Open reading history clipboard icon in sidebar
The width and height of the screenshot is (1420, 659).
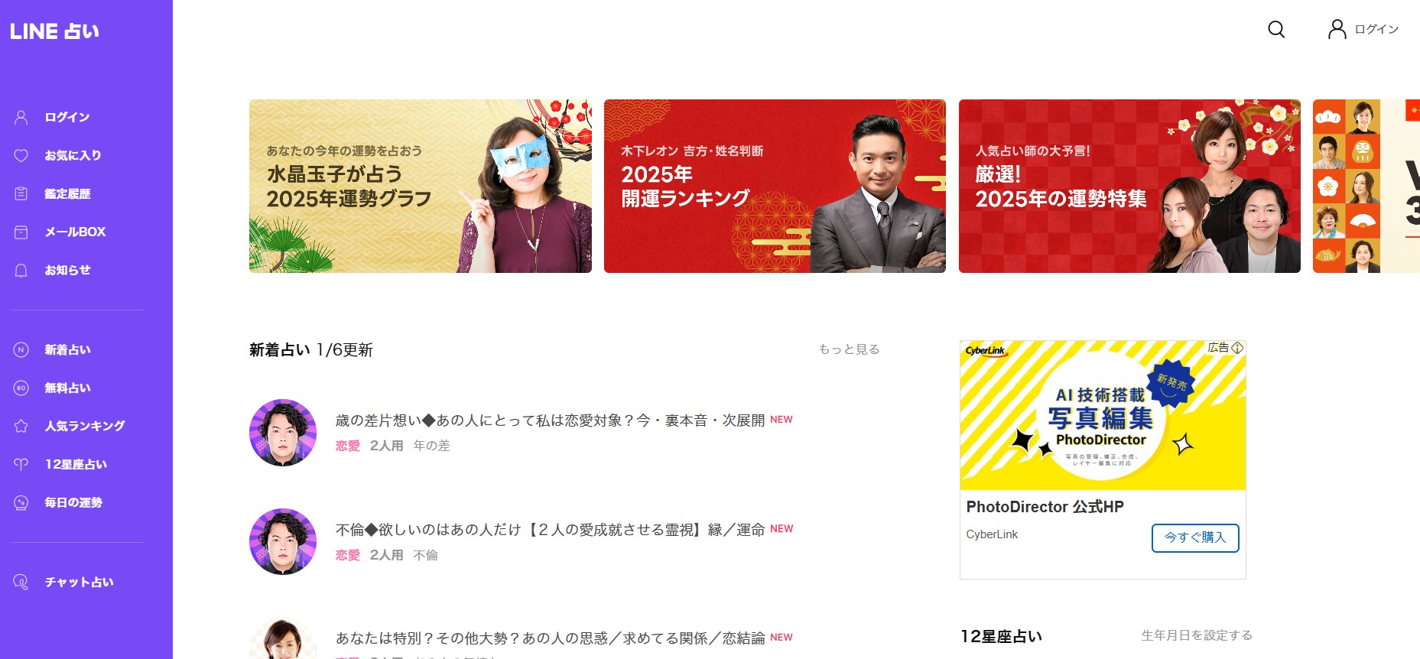pos(21,194)
